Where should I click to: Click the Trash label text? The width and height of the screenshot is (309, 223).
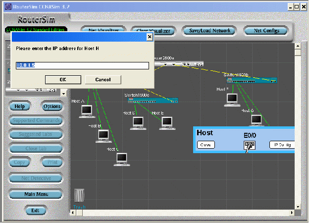(x=79, y=207)
